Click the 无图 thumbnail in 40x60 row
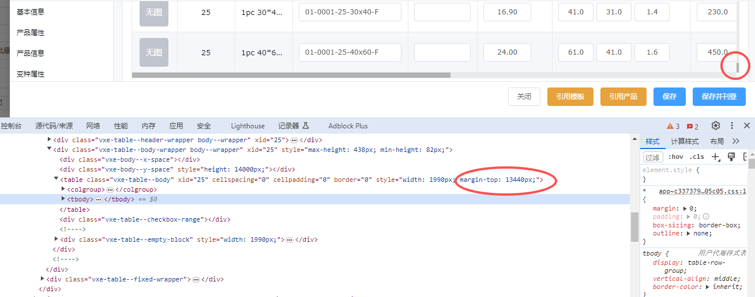The height and width of the screenshot is (297, 755). coord(154,52)
